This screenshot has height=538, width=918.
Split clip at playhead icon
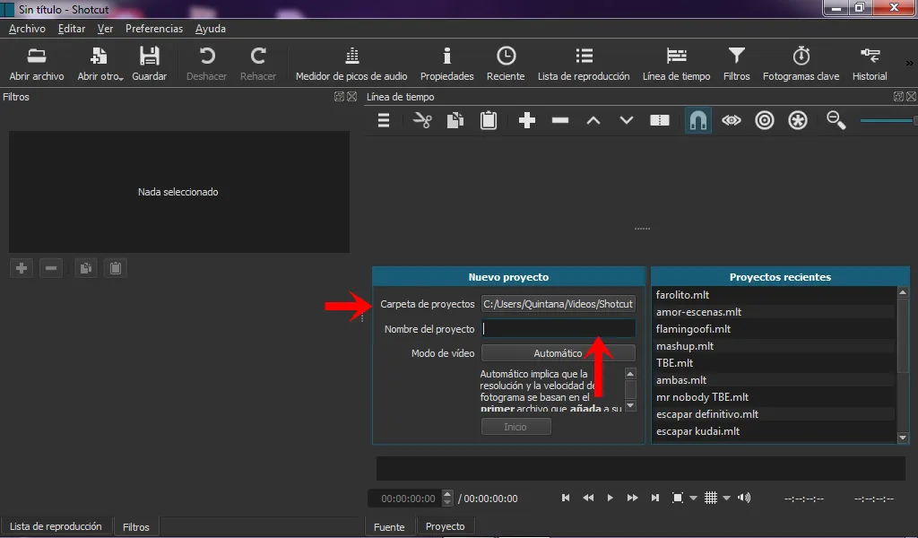click(x=660, y=120)
